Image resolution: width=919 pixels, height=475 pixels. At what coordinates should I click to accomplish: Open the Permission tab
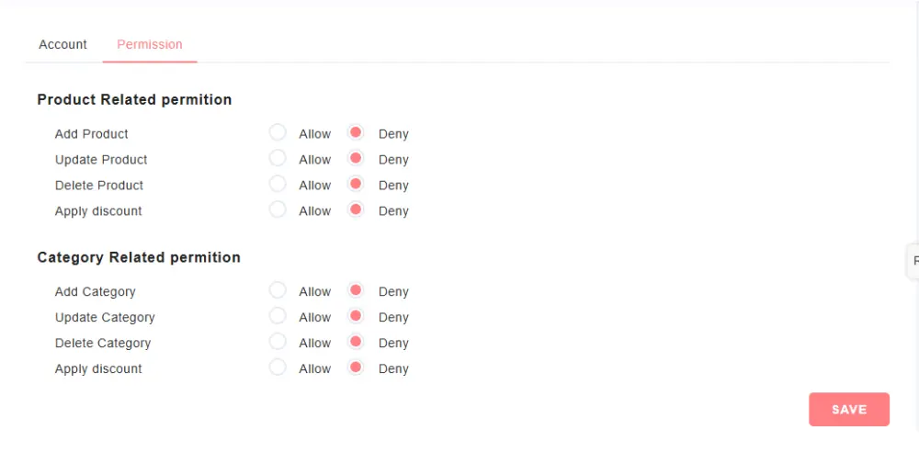click(149, 44)
